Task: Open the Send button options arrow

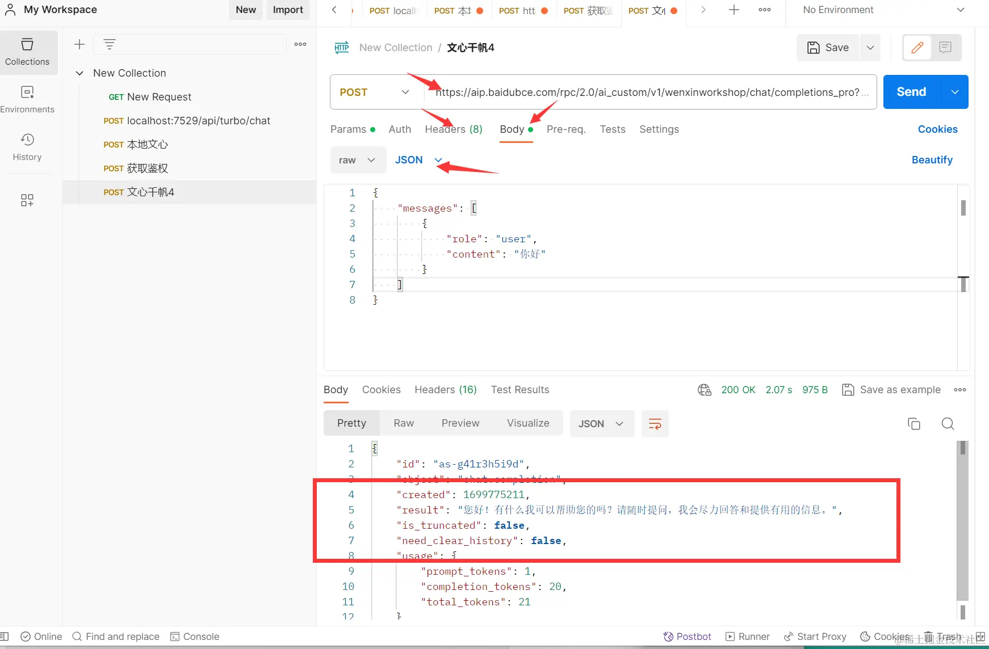Action: click(x=955, y=92)
